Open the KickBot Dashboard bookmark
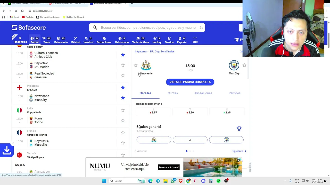 click(73, 17)
